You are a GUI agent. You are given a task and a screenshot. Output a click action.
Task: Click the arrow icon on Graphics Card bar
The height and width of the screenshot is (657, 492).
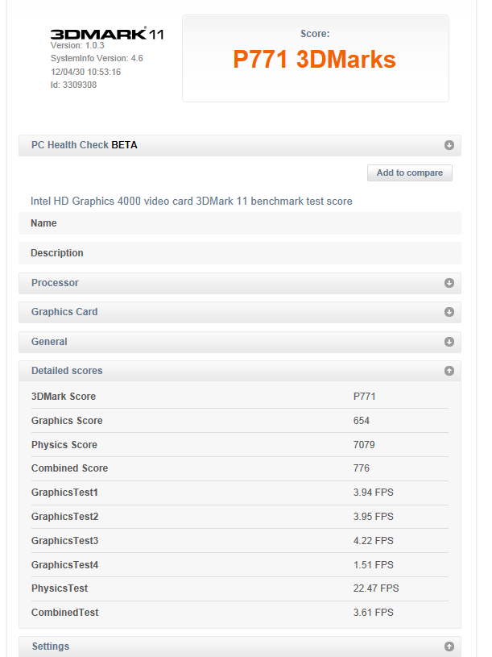pos(449,313)
